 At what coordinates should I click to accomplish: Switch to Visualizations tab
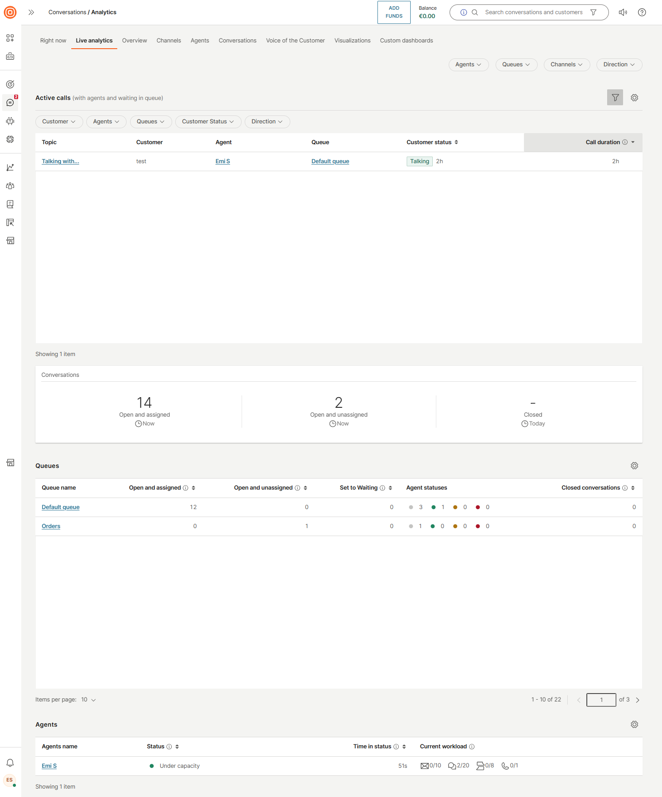[x=352, y=41]
